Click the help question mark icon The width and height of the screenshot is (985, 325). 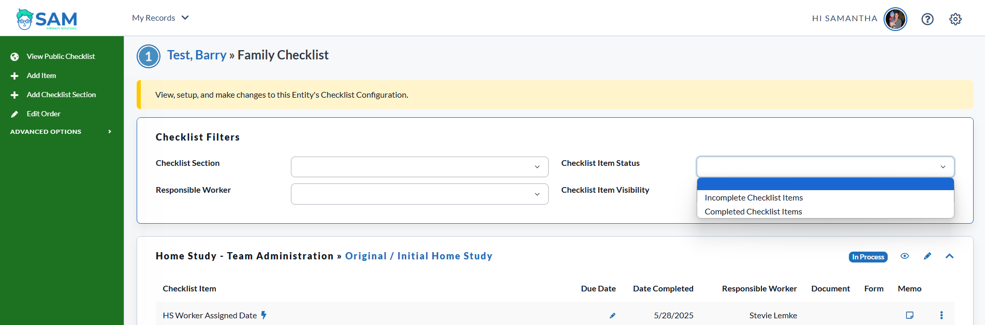coord(927,19)
